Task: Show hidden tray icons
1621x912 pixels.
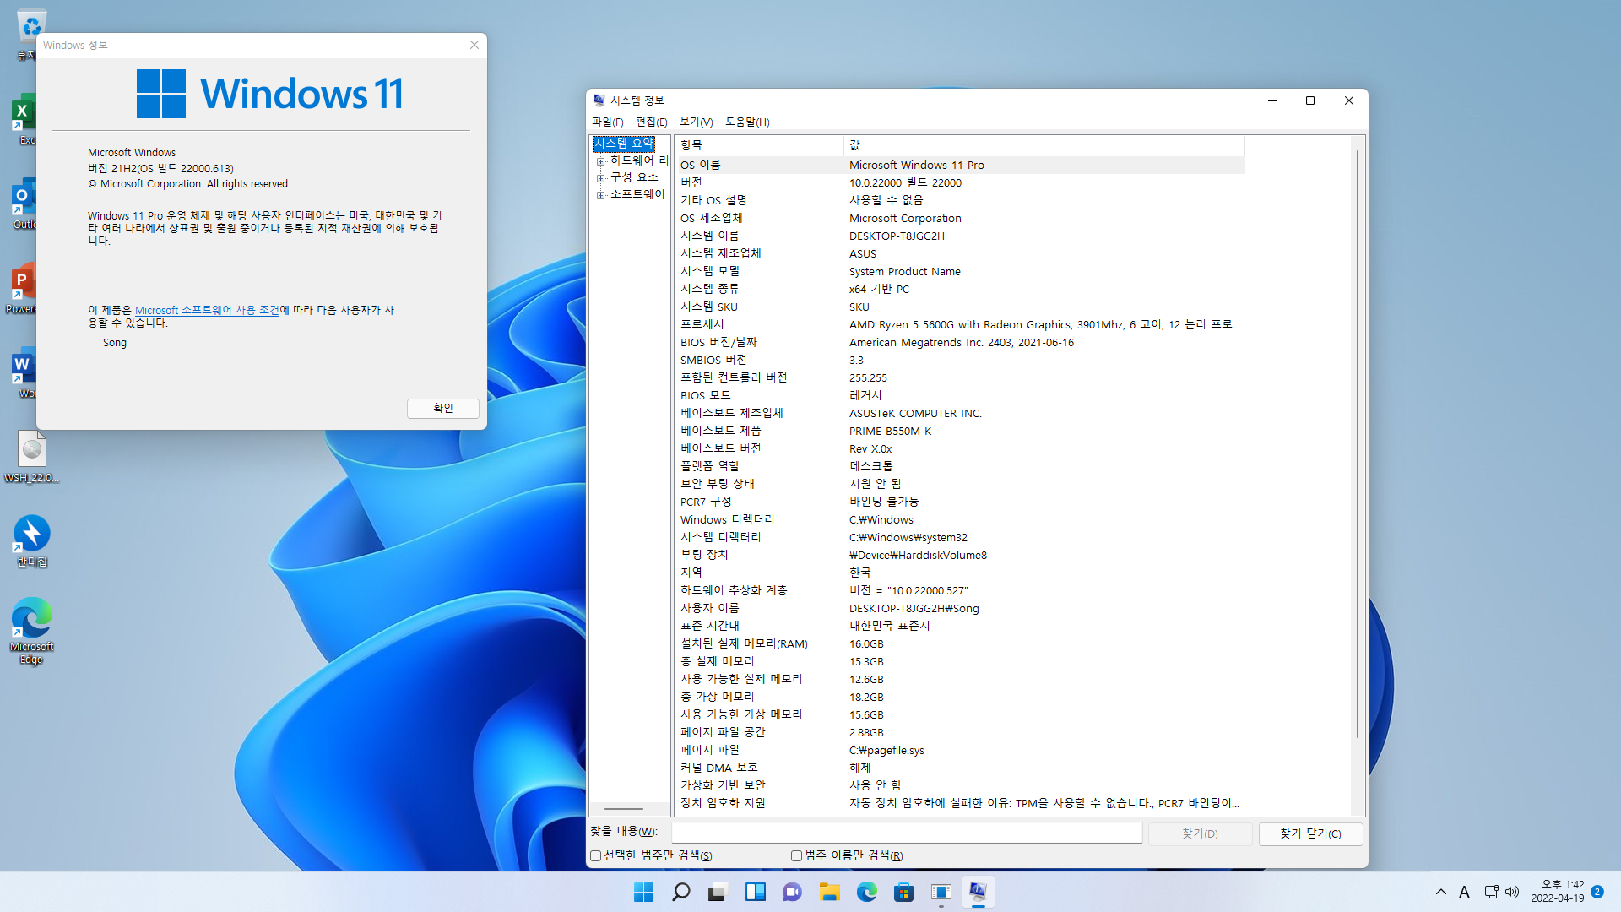Action: point(1440,892)
